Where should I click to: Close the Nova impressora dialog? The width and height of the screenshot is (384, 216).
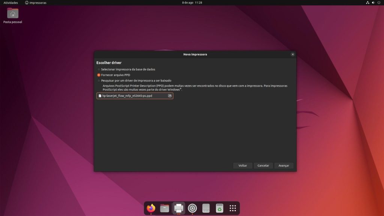click(x=292, y=54)
